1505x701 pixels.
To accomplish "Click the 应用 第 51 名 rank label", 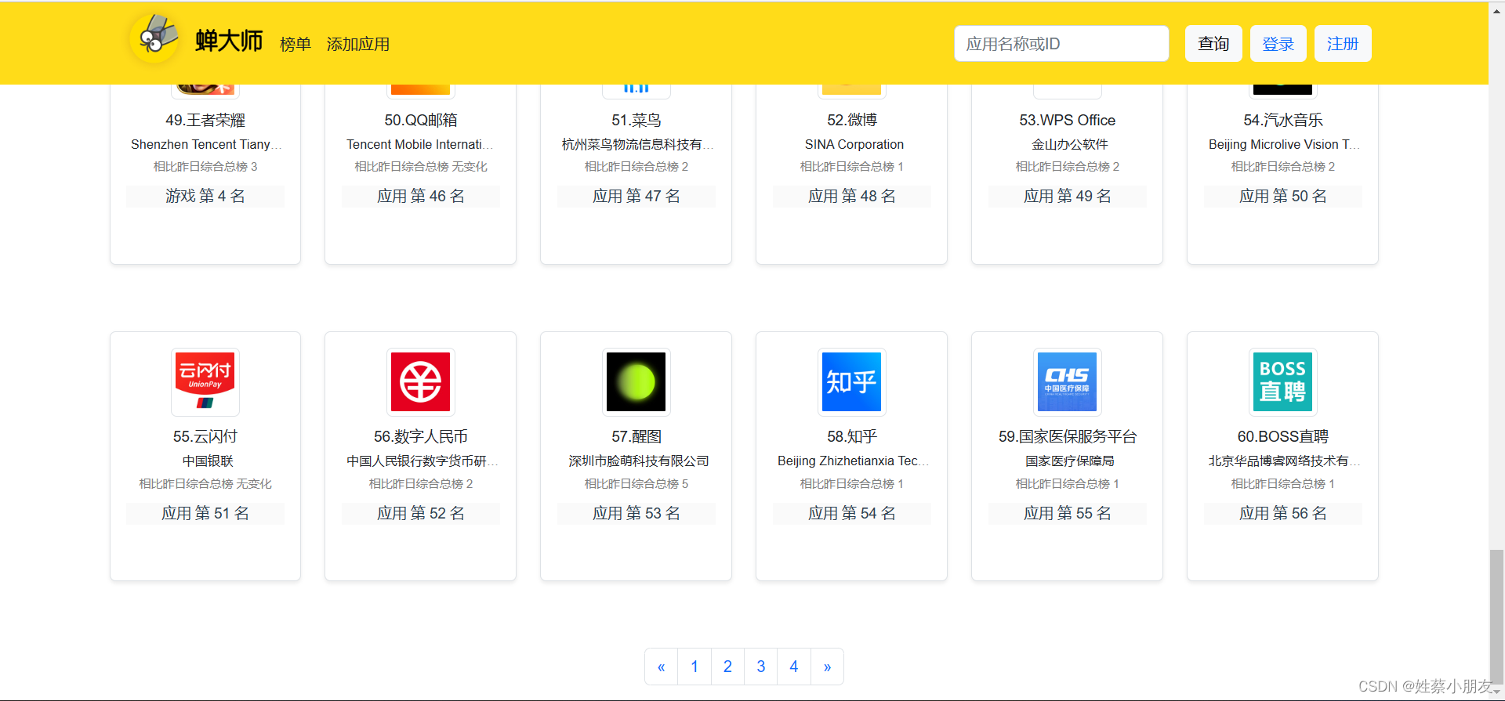I will (205, 513).
